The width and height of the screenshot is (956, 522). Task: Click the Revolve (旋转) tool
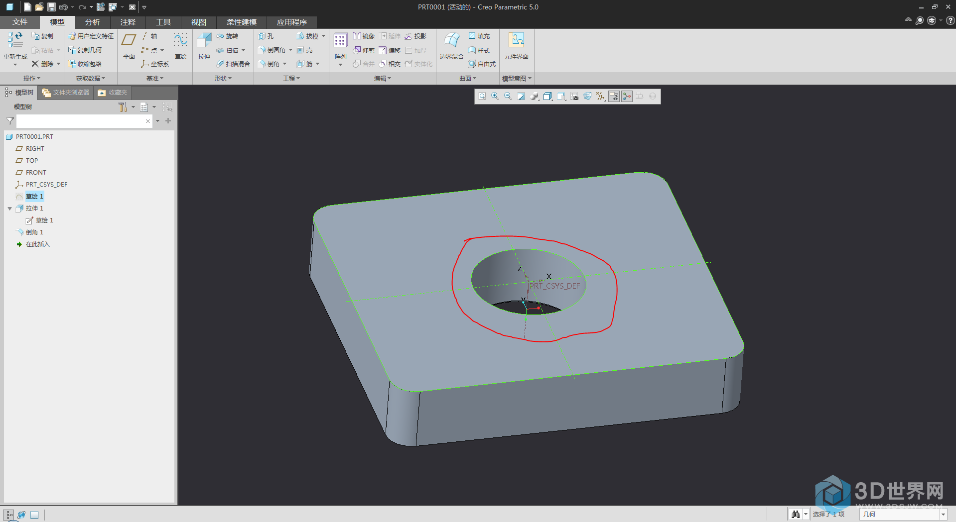[x=228, y=36]
